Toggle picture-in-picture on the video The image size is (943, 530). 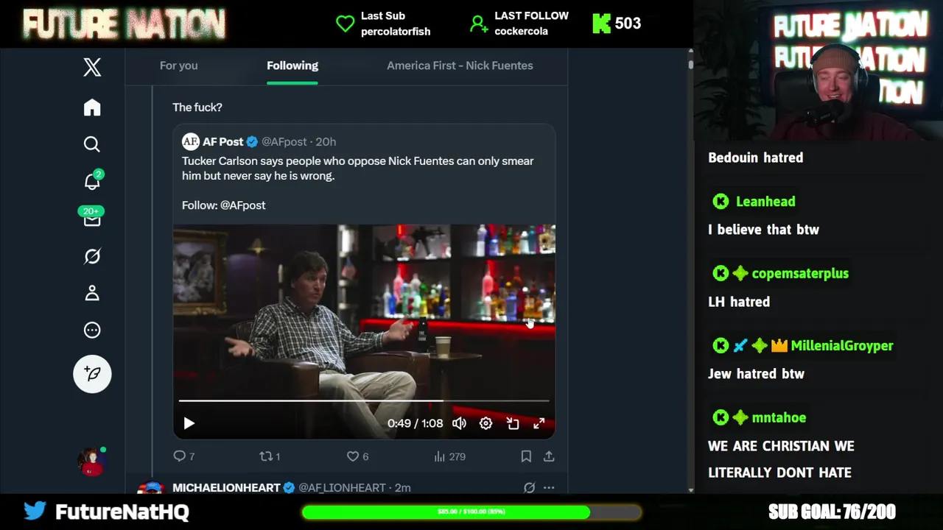click(x=513, y=423)
